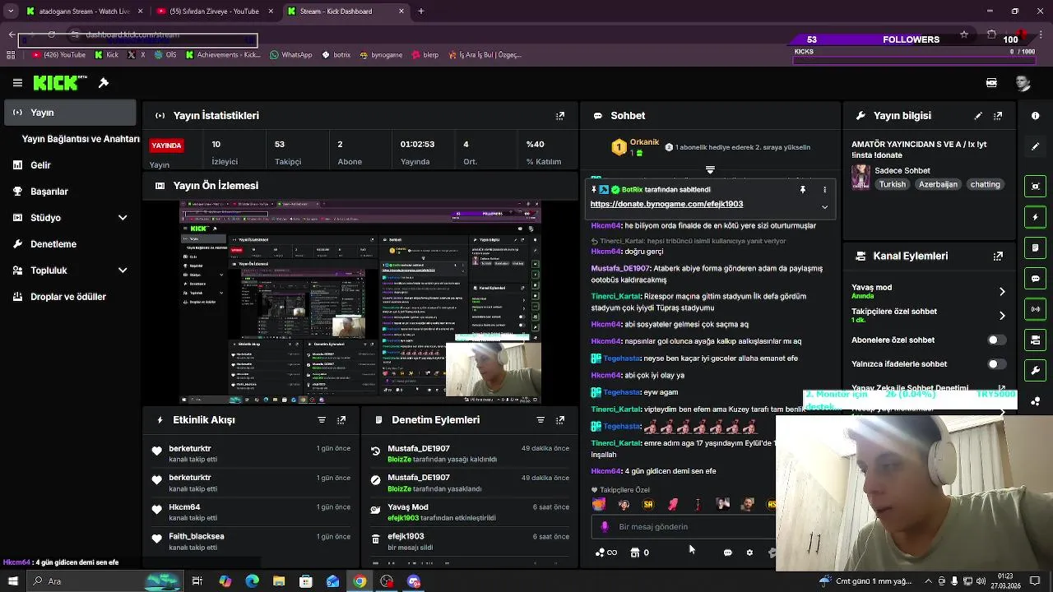Select Yayın in the left sidebar
Viewport: 1053px width, 592px height.
point(70,113)
